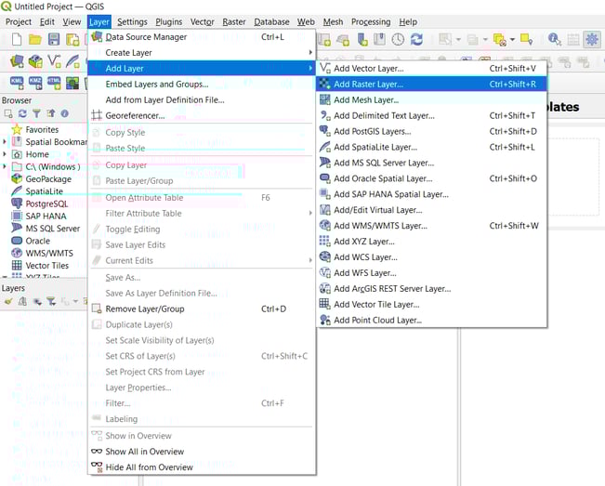Click the KML toolbar icon
This screenshot has height=486, width=605.
[17, 83]
